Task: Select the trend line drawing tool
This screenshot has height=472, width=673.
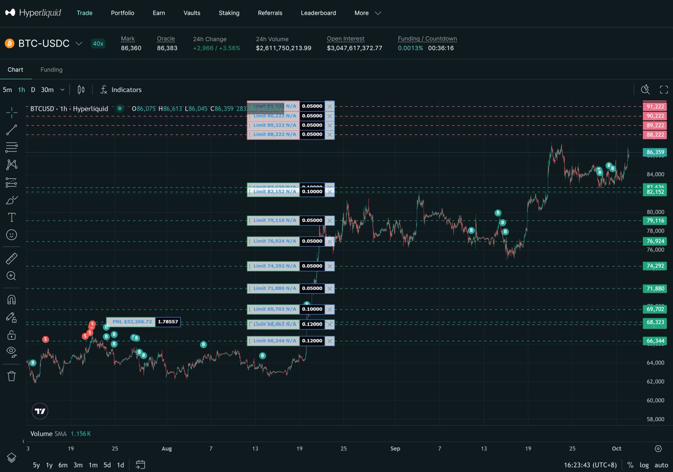Action: click(11, 130)
